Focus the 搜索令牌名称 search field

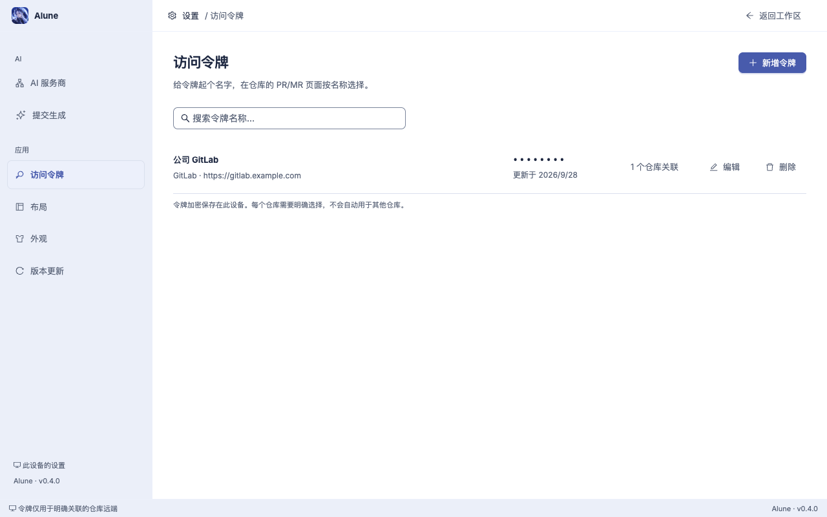click(289, 118)
